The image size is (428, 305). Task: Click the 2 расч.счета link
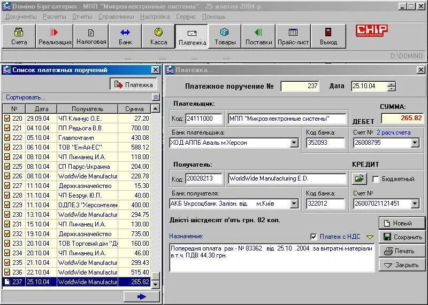393,132
